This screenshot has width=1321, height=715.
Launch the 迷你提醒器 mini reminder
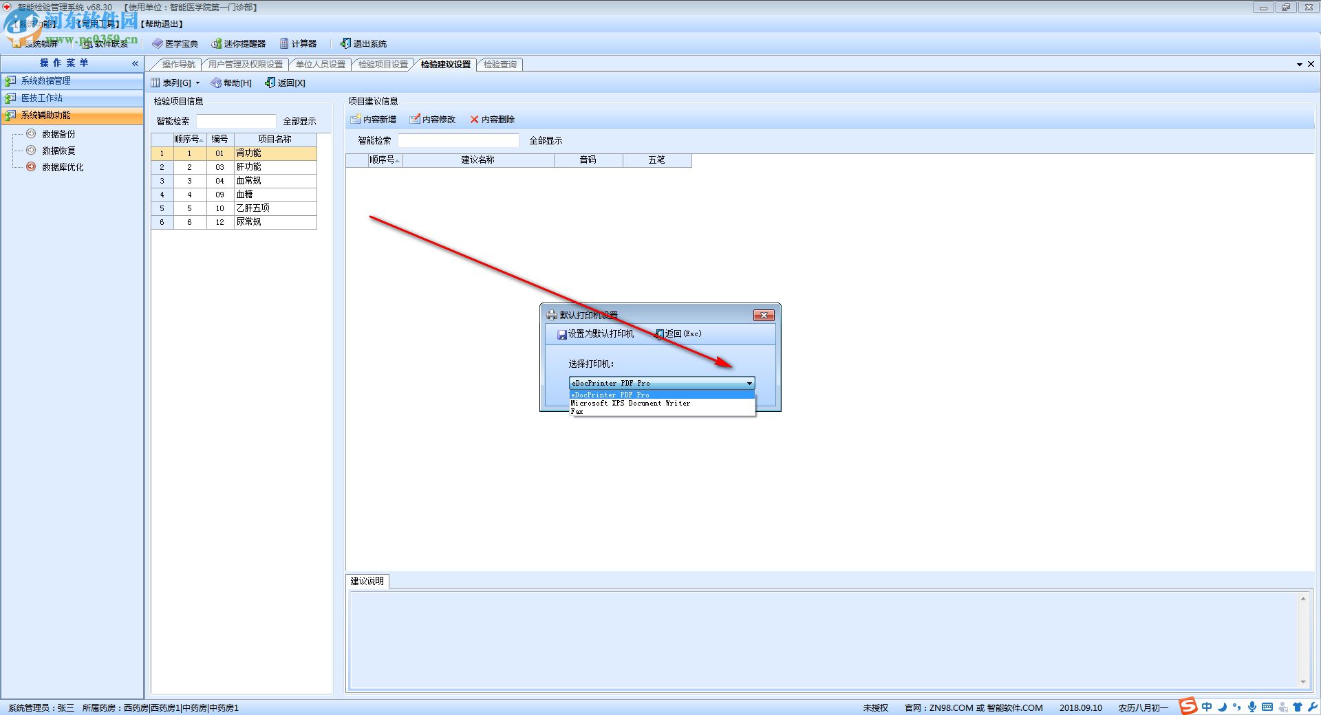click(x=238, y=43)
